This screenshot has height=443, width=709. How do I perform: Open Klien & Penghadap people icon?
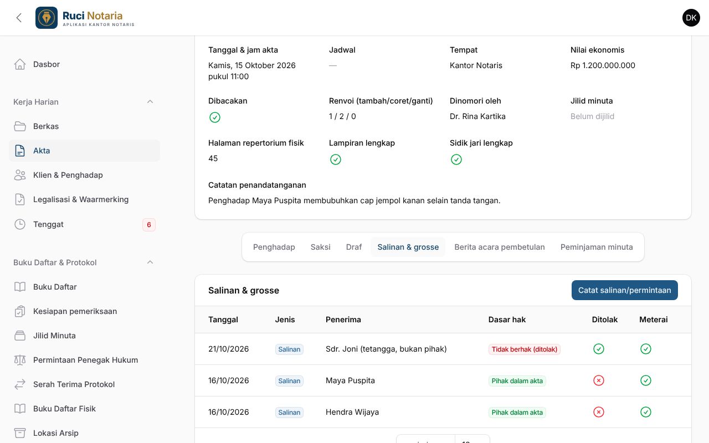[20, 175]
